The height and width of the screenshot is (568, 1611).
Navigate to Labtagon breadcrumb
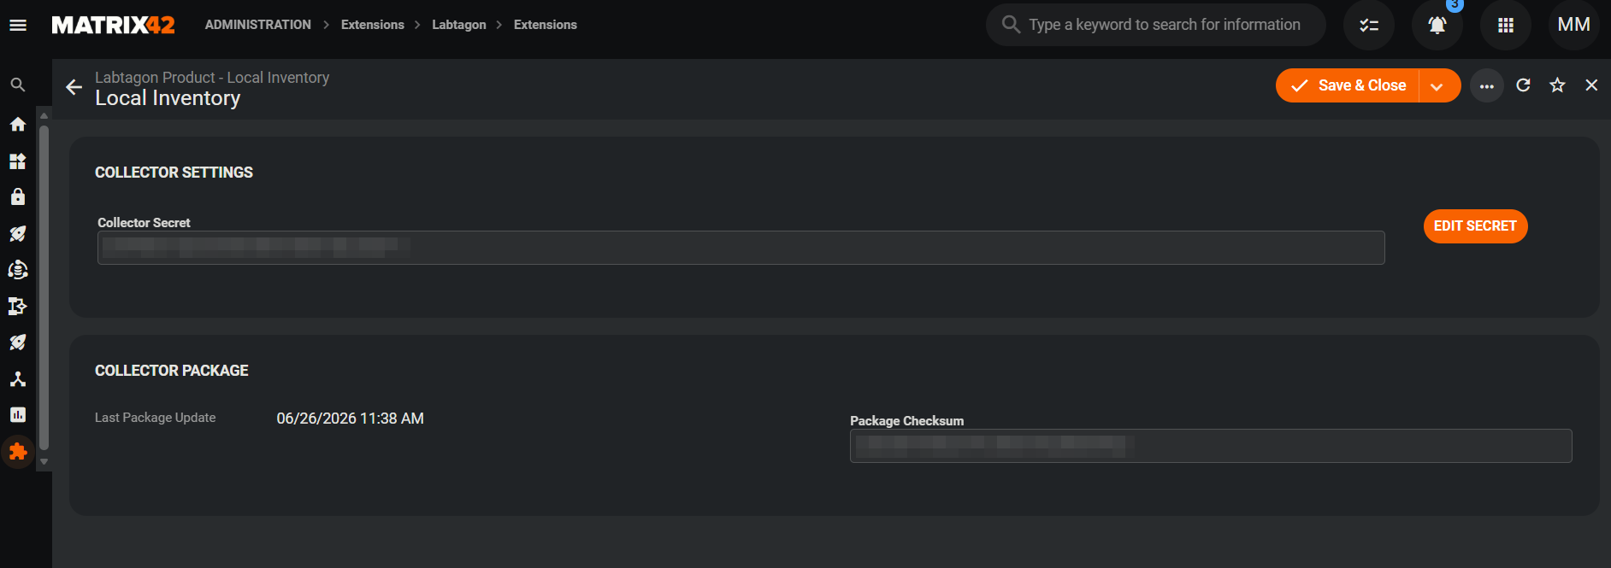(459, 25)
